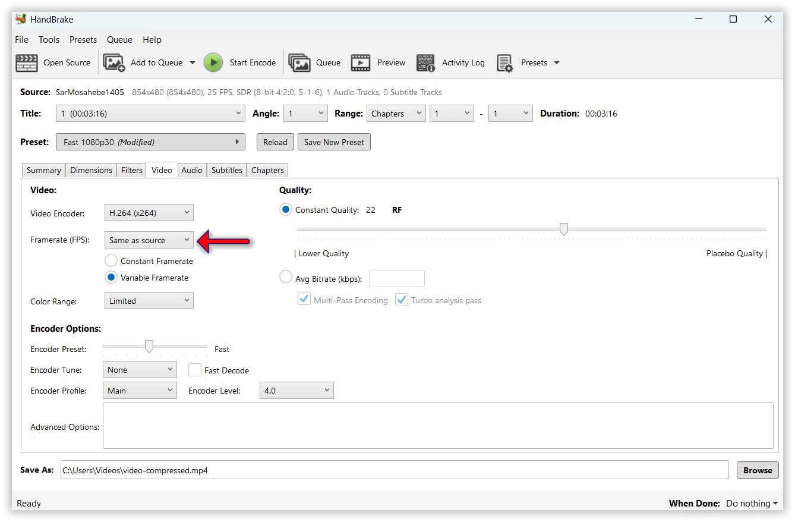Open the Color Range dropdown
This screenshot has width=795, height=522.
(x=149, y=301)
